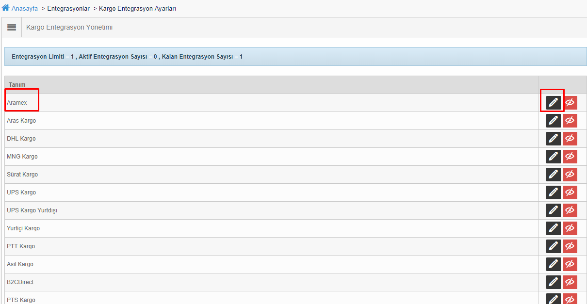Edit Asil Kargo integration settings
The width and height of the screenshot is (587, 304).
click(554, 264)
